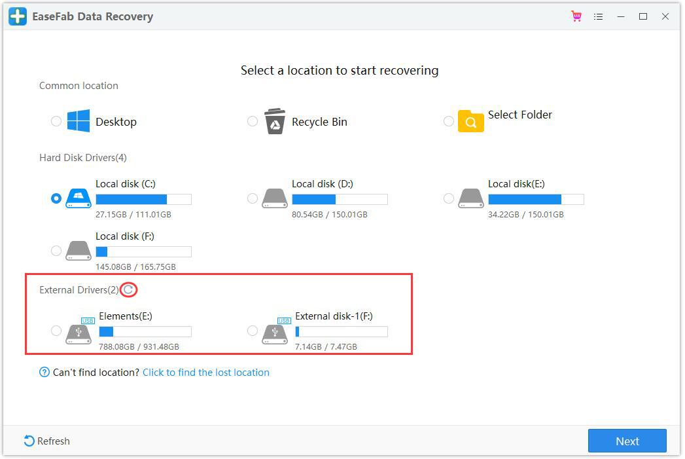This screenshot has height=459, width=685.
Task: Click the External disk-1(F:) usage bar
Action: point(341,332)
